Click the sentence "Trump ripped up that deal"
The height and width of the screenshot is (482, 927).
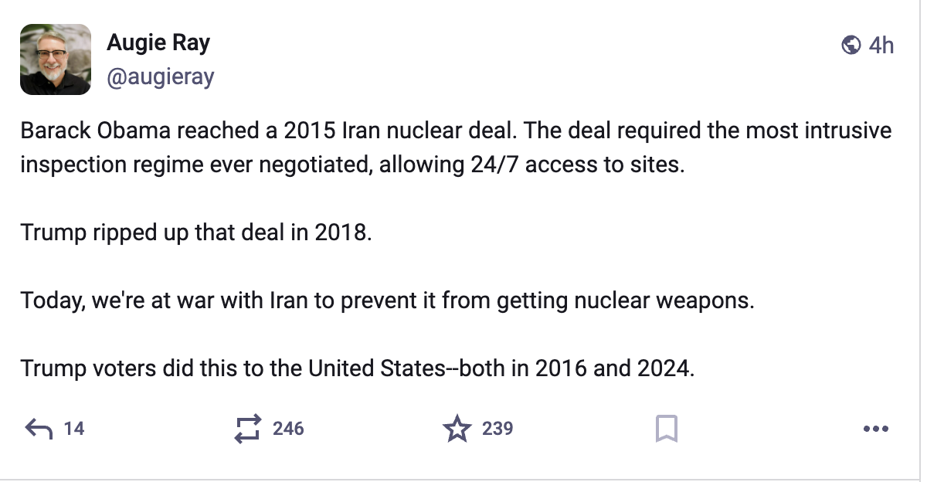196,233
